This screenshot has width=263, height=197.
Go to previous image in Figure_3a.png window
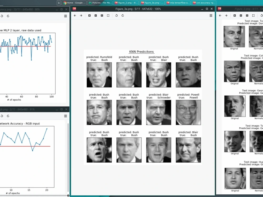coord(75,15)
